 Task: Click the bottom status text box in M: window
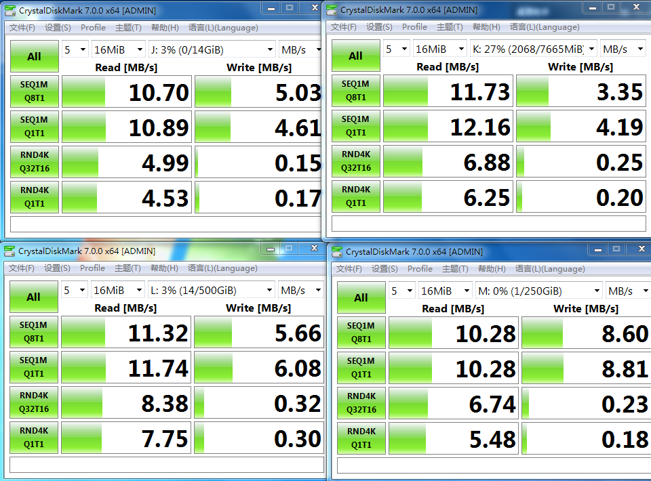pos(492,466)
